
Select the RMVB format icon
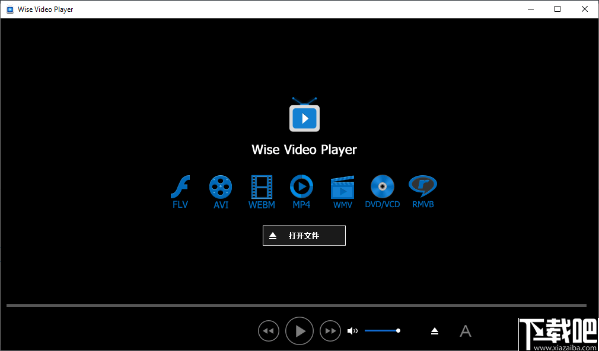click(x=423, y=186)
